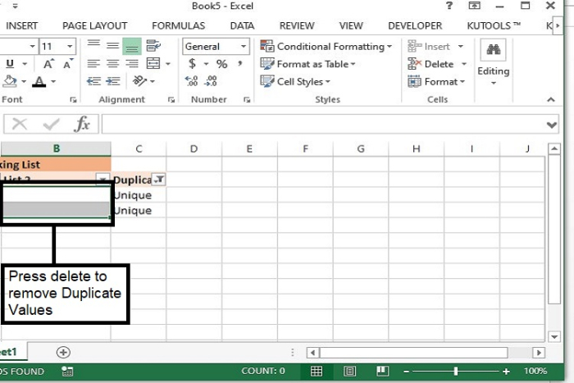
Task: Open the PAGE LAYOUT ribbon tab
Action: (x=95, y=25)
